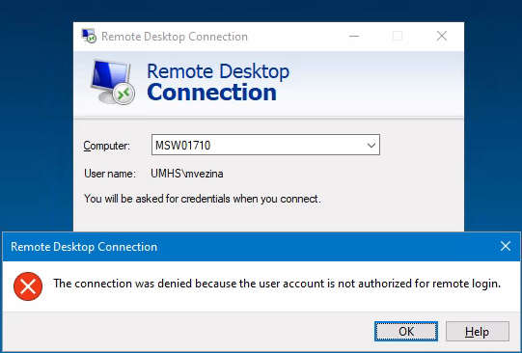Screen dimensions: 522x353
Task: Click the disabled maximize button of main window
Action: 398,36
